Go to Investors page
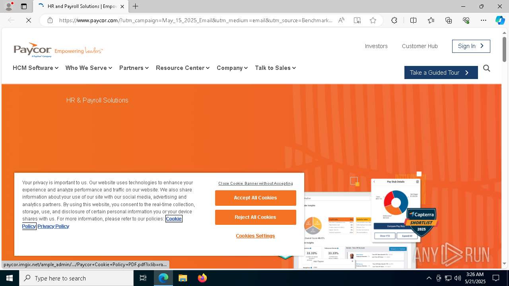 376,46
